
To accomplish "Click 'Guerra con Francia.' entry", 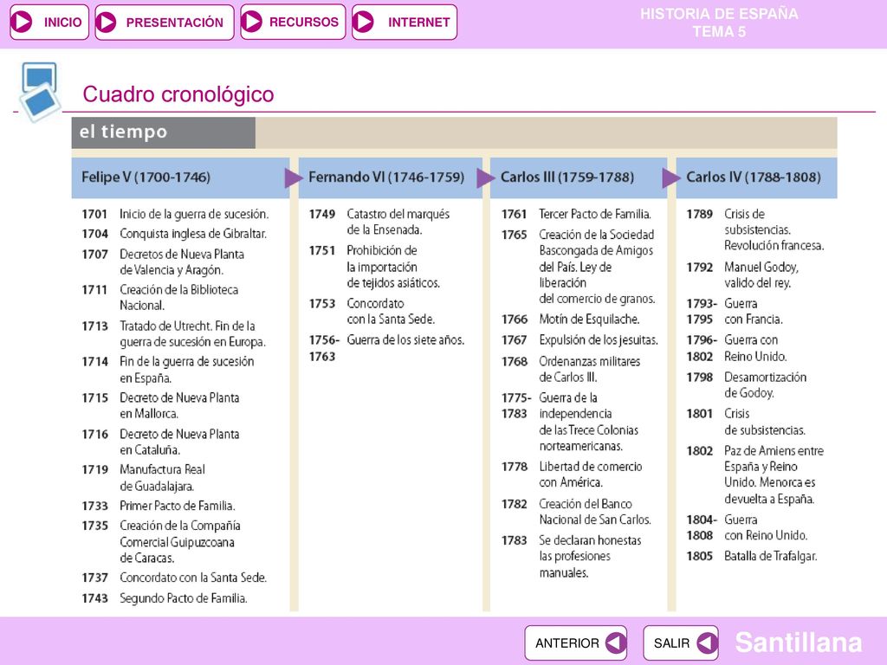I will pyautogui.click(x=754, y=311).
